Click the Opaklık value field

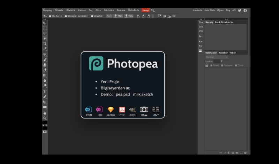pyautogui.click(x=217, y=61)
